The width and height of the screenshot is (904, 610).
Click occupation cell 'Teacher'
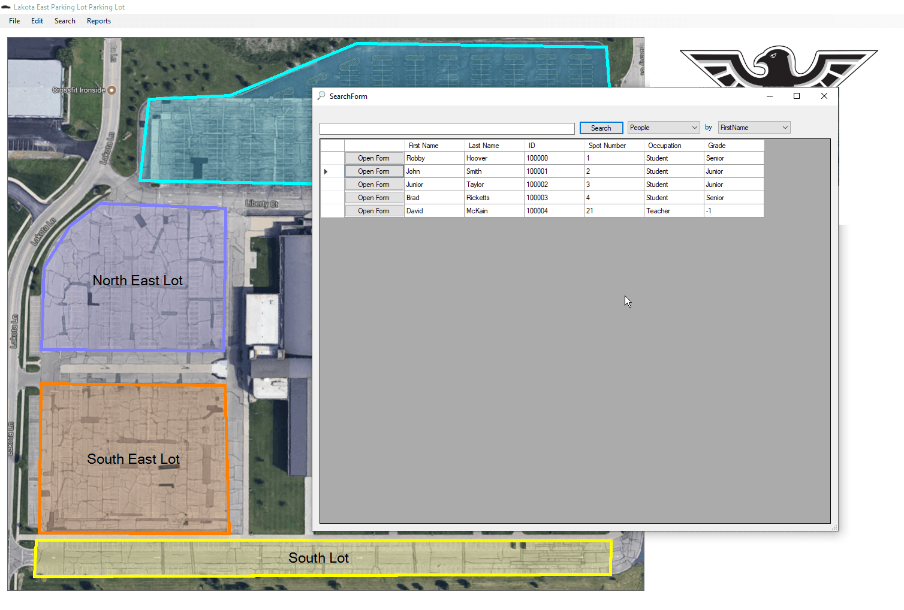coord(674,211)
